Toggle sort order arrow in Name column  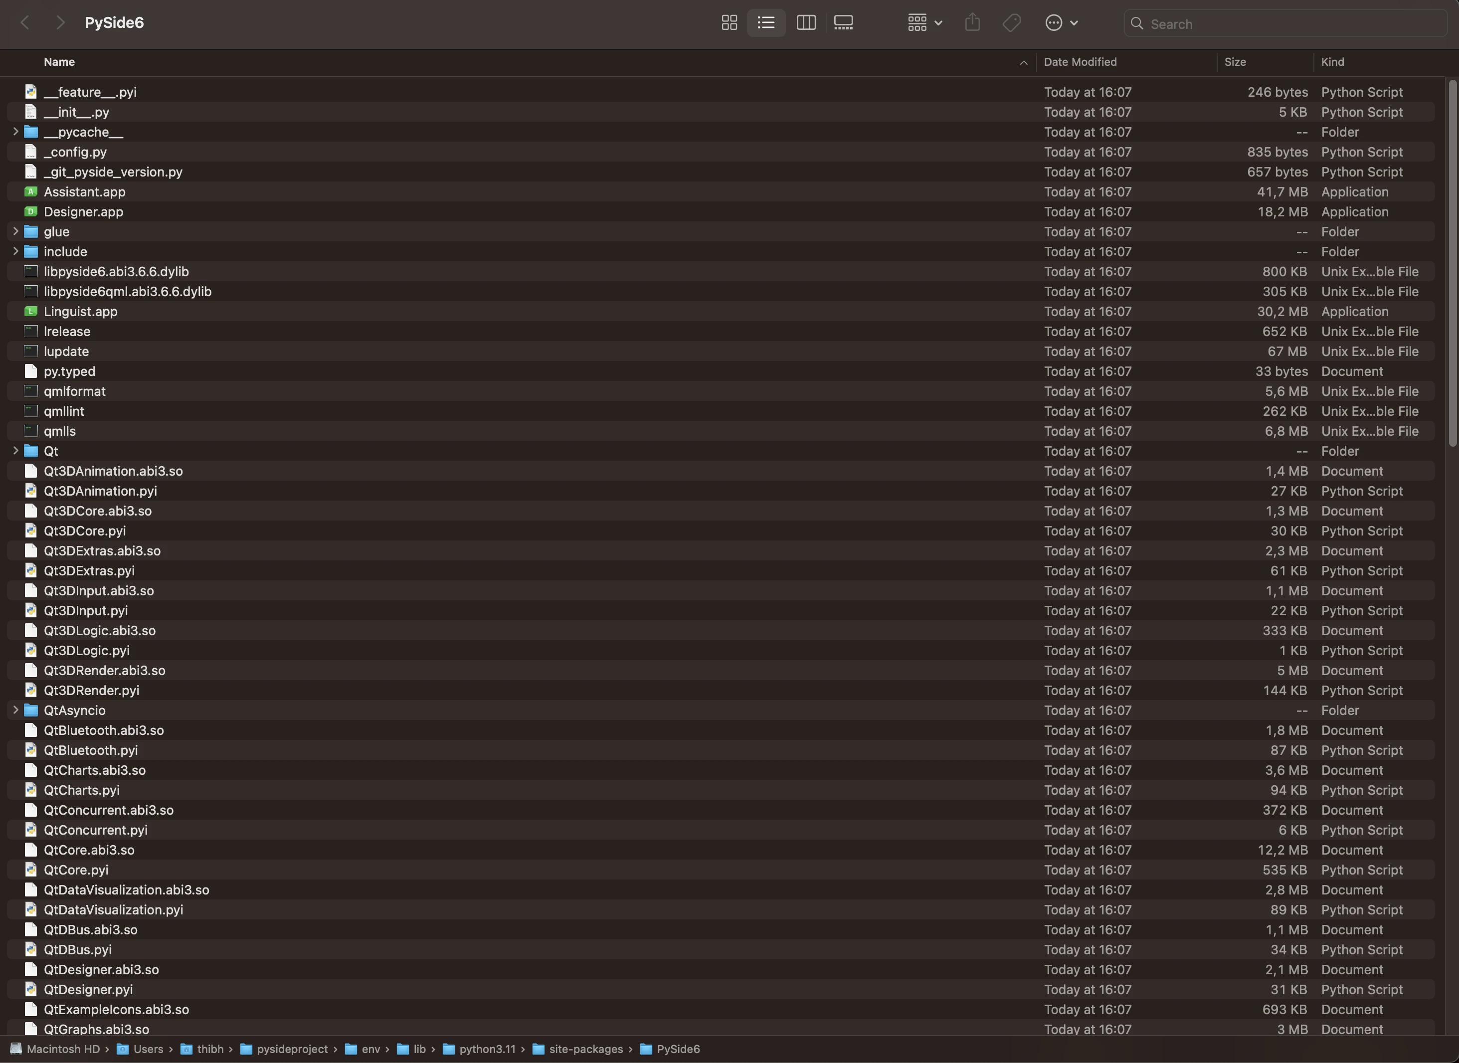pyautogui.click(x=1023, y=62)
